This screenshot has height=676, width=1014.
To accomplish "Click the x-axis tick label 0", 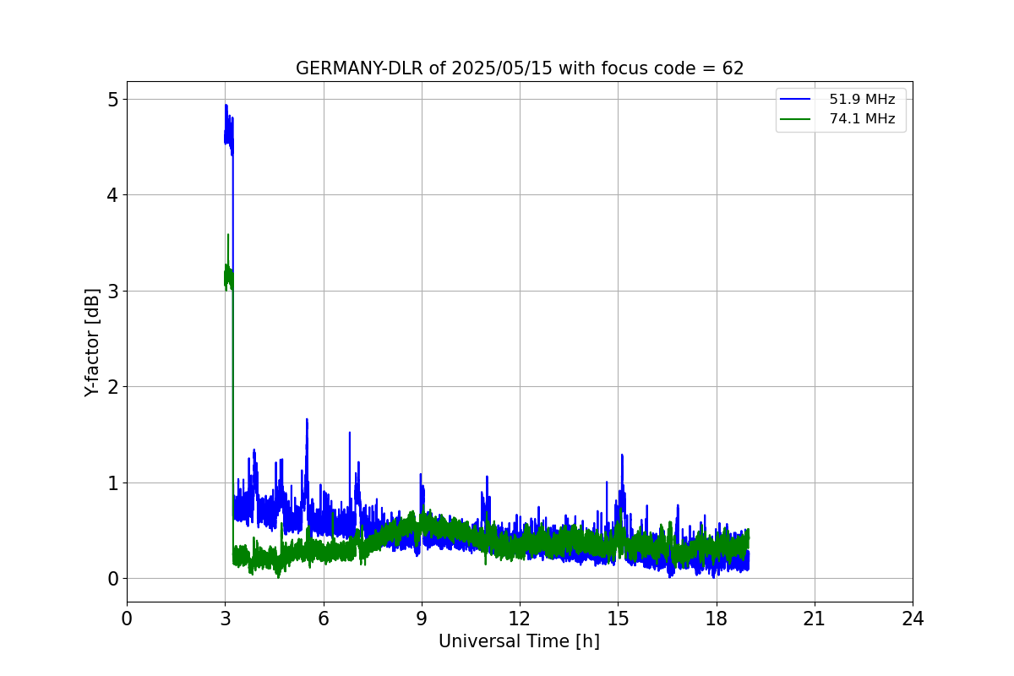I will click(127, 619).
